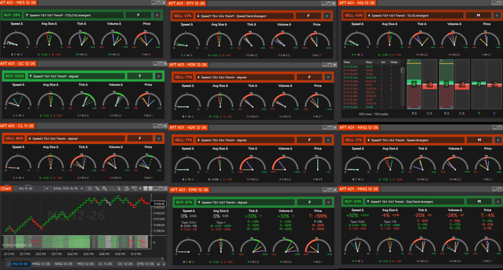The width and height of the screenshot is (503, 270).
Task: Click the F mode button in CL 11-26 panel
Action: (x=140, y=138)
